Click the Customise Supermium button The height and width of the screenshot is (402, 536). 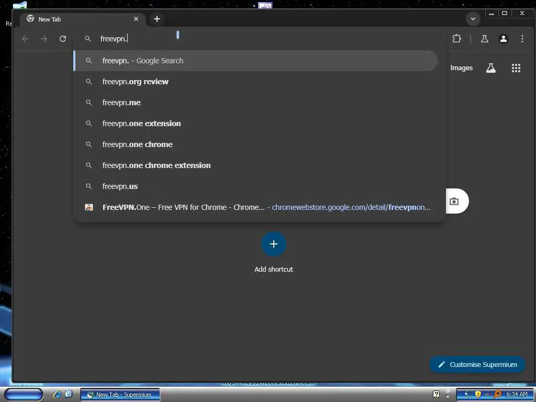coord(477,365)
